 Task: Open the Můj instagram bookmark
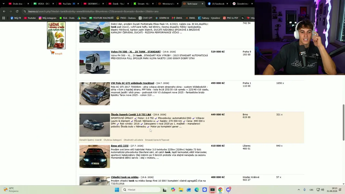coord(47,18)
